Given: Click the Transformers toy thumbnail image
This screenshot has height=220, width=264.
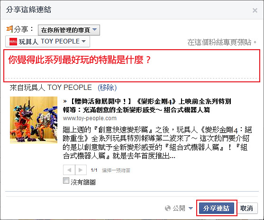Looking at the screenshot, I should click(x=34, y=120).
